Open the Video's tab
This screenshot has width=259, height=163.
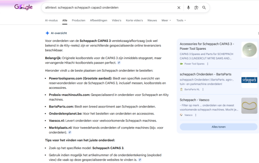click(x=117, y=20)
